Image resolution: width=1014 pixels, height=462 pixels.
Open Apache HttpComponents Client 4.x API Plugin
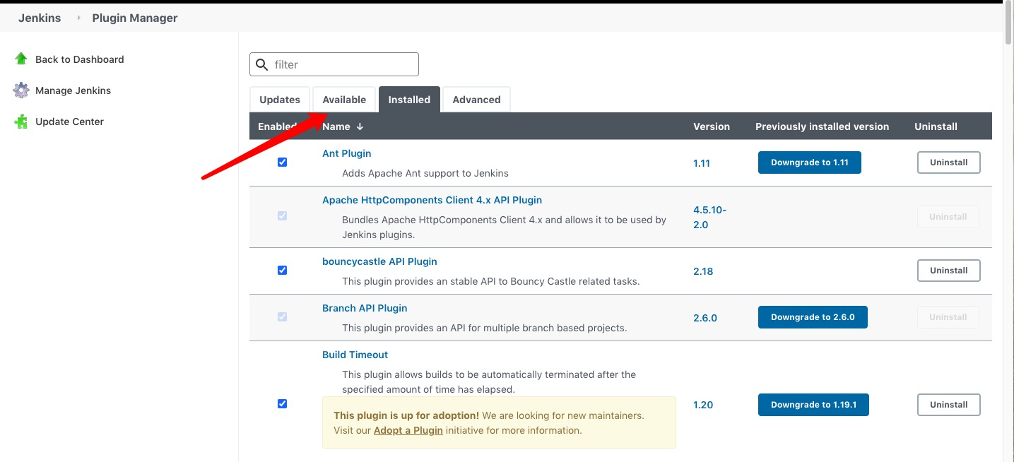pos(432,200)
